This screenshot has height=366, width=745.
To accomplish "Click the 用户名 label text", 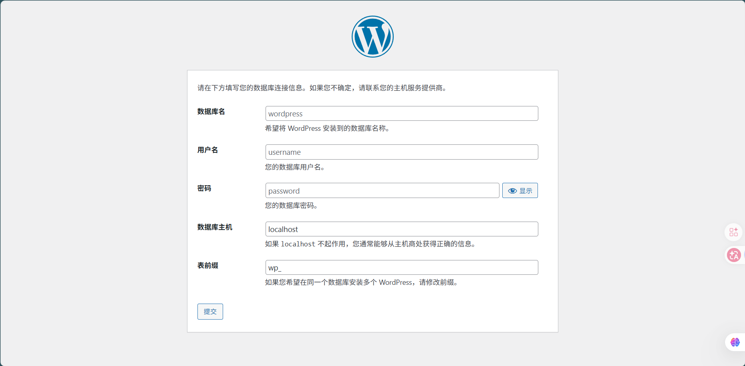I will pos(207,150).
